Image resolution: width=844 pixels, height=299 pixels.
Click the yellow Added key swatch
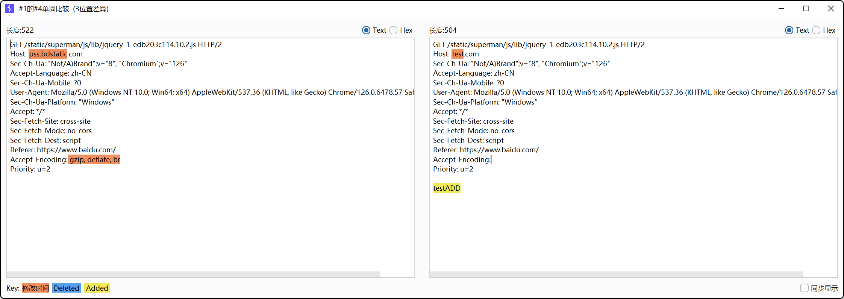pyautogui.click(x=97, y=288)
